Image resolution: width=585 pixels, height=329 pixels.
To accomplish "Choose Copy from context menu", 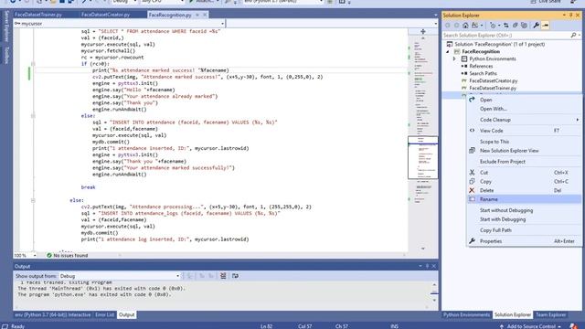I will click(524, 181).
